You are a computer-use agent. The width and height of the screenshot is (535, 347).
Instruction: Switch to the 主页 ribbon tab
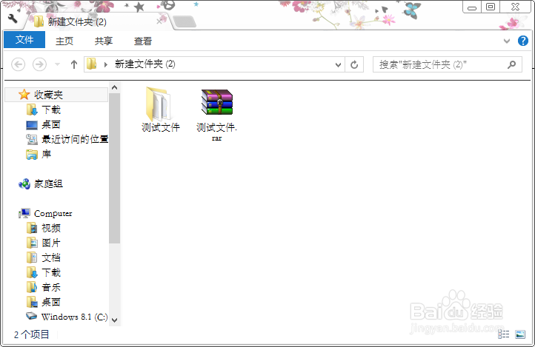pos(64,41)
